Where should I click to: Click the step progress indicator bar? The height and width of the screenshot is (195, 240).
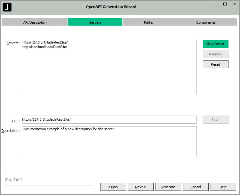(x=49, y=187)
